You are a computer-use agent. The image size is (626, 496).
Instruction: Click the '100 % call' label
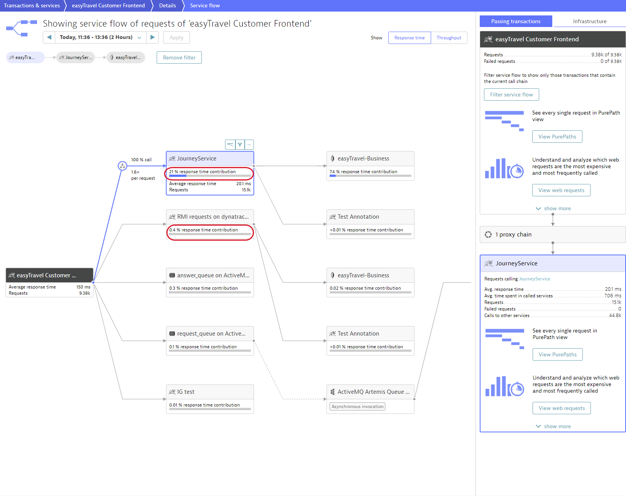tap(141, 160)
